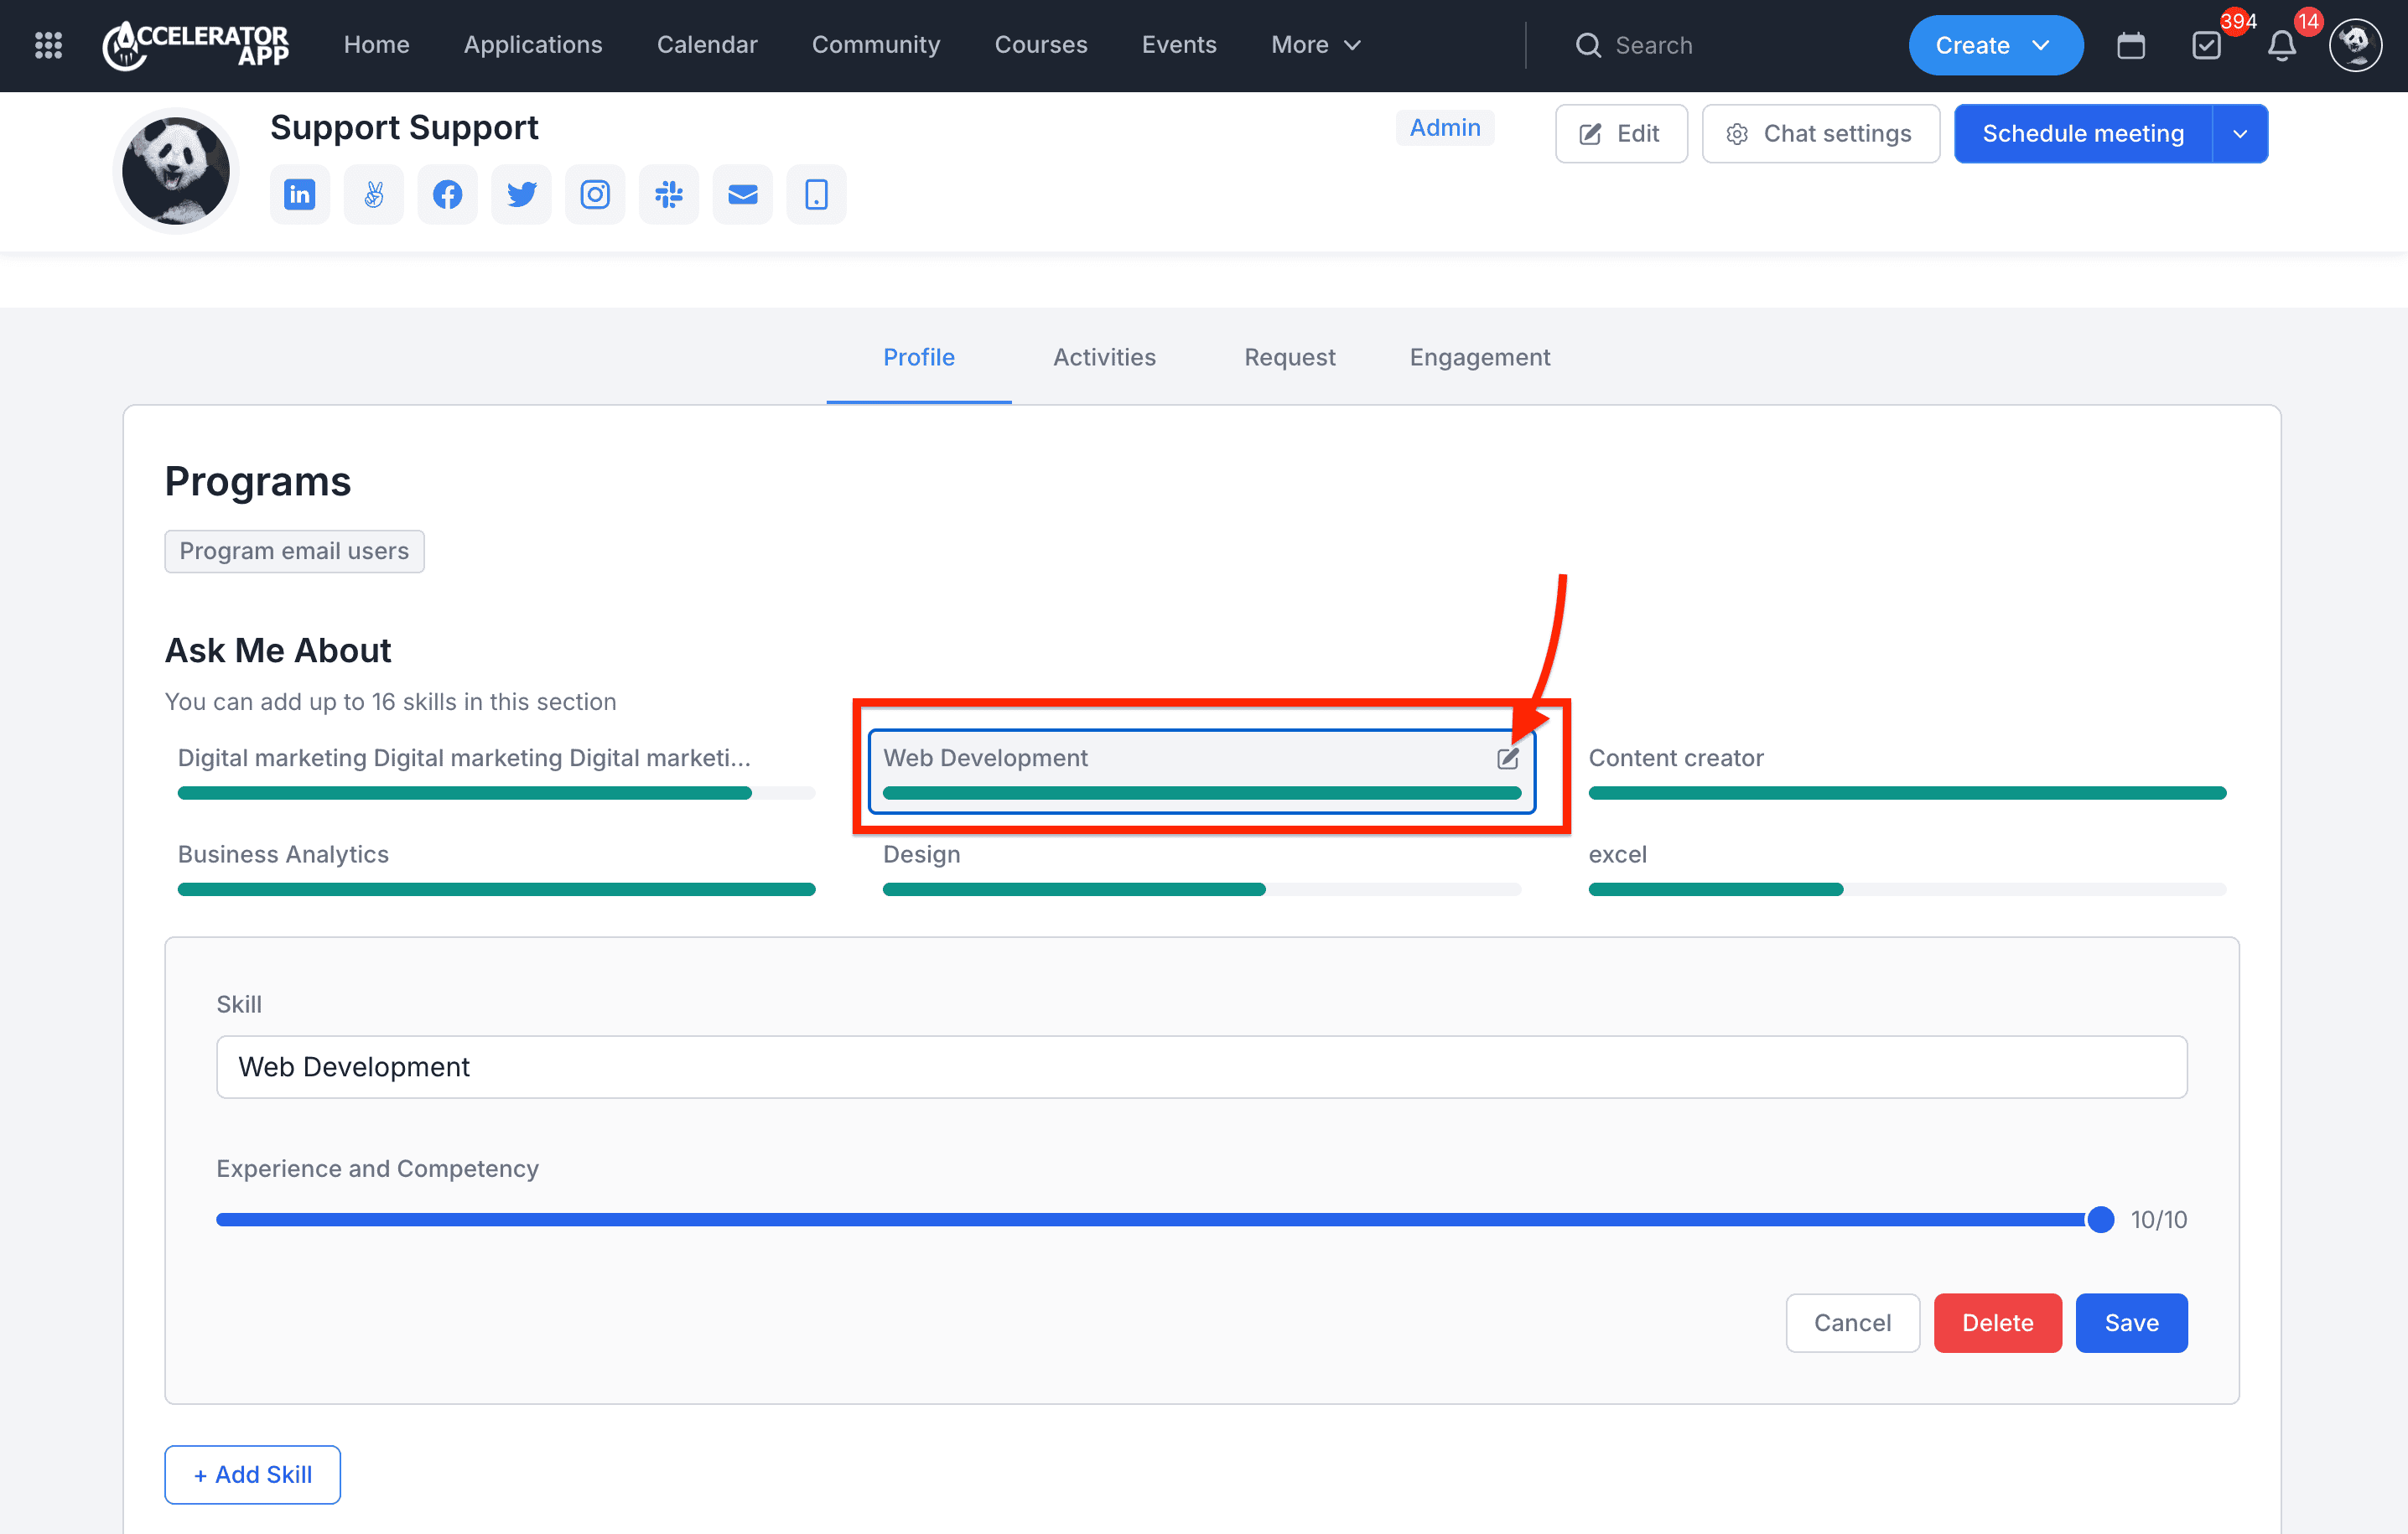Click the Web Development skill edit icon
Screen dimensions: 2408x1534
tap(1507, 758)
